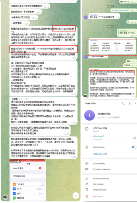Screen dimensions: 137x203
Task: Click the May 14 date label
Action: click(111, 26)
